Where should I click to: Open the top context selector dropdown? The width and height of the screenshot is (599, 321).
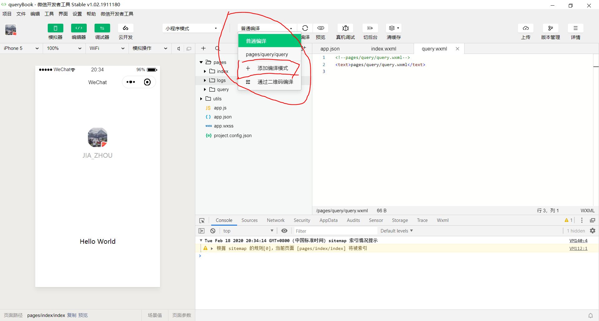(248, 231)
